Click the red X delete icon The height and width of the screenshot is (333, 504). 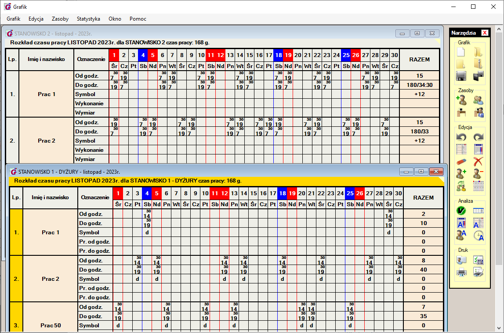(479, 161)
